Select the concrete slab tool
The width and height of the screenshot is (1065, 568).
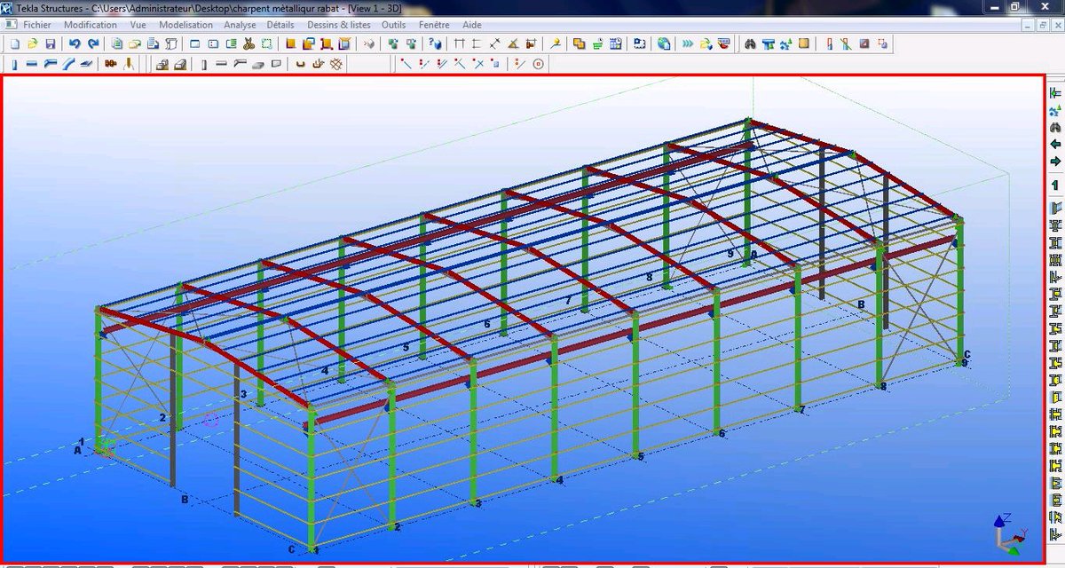click(x=259, y=64)
